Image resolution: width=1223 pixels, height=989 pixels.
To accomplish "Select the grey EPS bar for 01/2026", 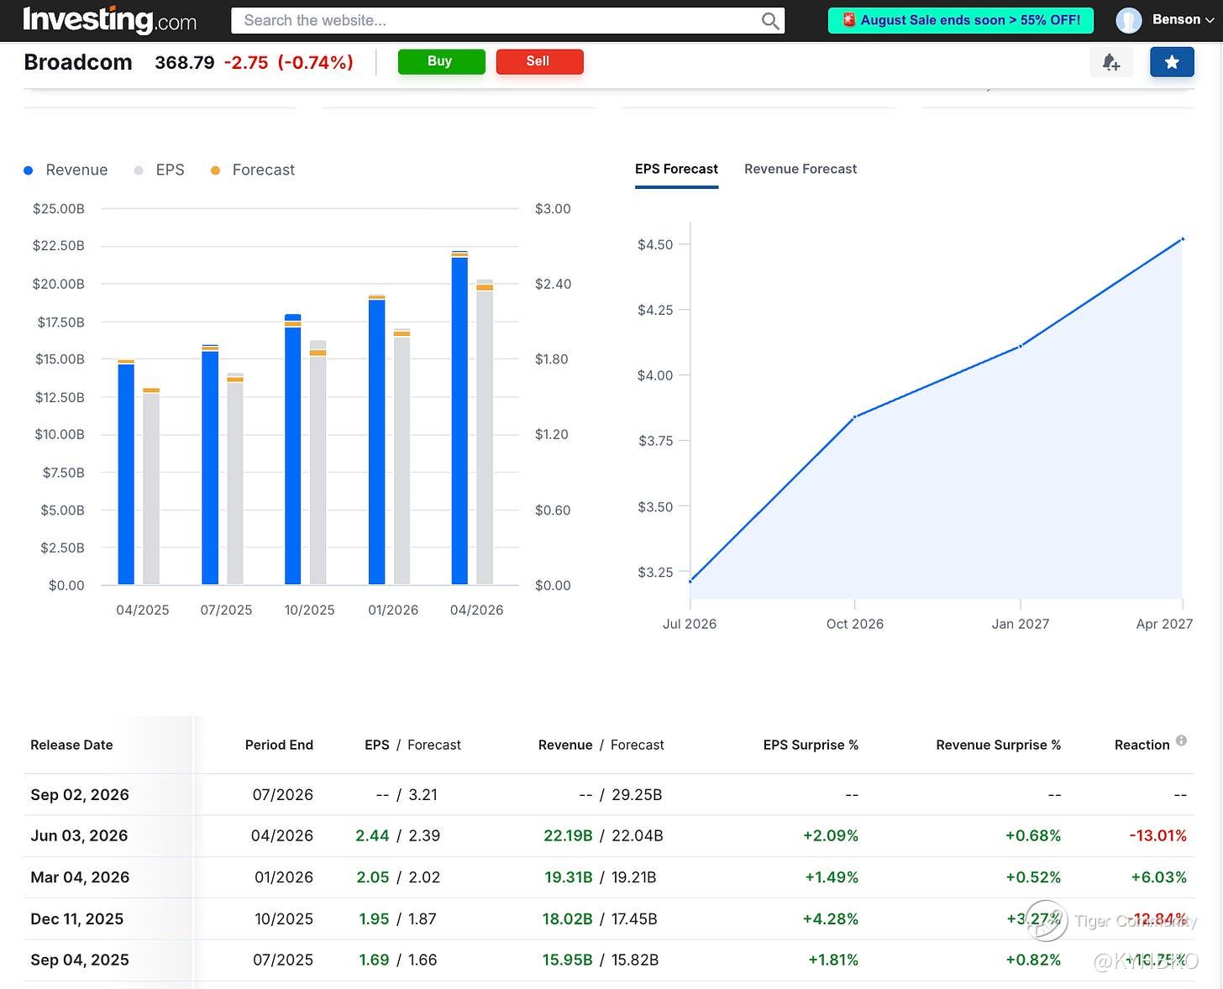I will pyautogui.click(x=402, y=457).
